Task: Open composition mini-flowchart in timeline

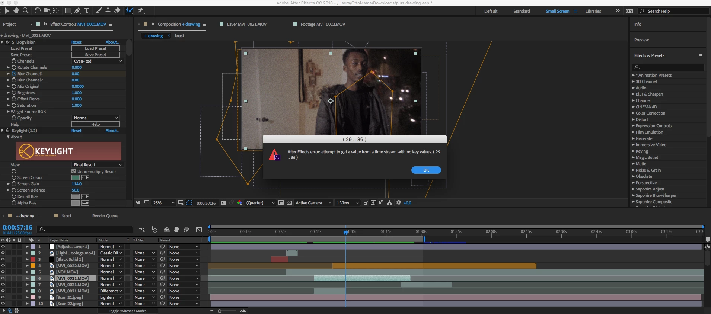Action: coord(141,230)
